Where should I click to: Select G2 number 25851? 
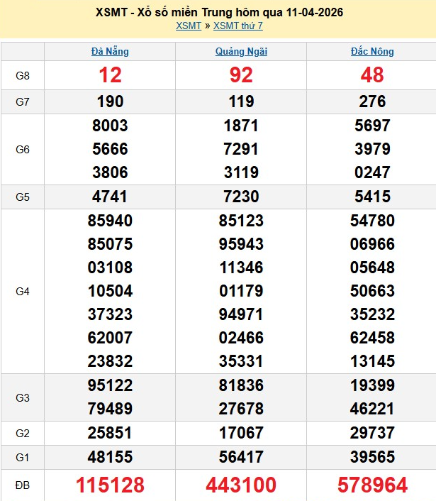[110, 432]
